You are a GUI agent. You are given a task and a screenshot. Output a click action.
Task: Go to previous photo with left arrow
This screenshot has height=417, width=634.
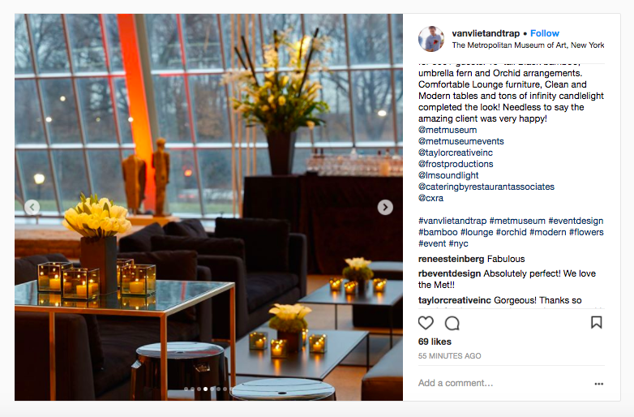point(32,207)
